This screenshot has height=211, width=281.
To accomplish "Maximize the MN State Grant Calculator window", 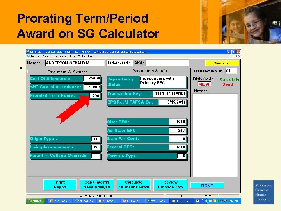I will pyautogui.click(x=233, y=52).
